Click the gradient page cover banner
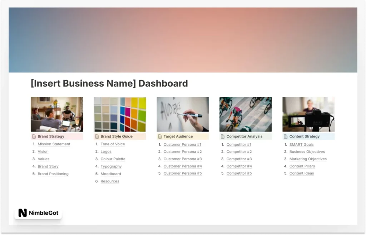Image resolution: width=366 pixels, height=235 pixels. tap(183, 40)
